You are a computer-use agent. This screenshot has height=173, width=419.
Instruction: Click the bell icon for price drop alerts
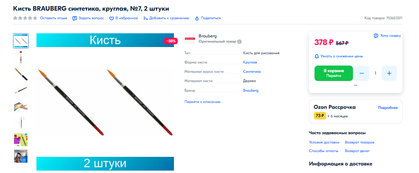coord(317,56)
